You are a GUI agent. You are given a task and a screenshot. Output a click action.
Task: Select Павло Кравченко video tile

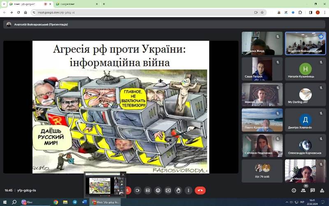tap(262, 120)
